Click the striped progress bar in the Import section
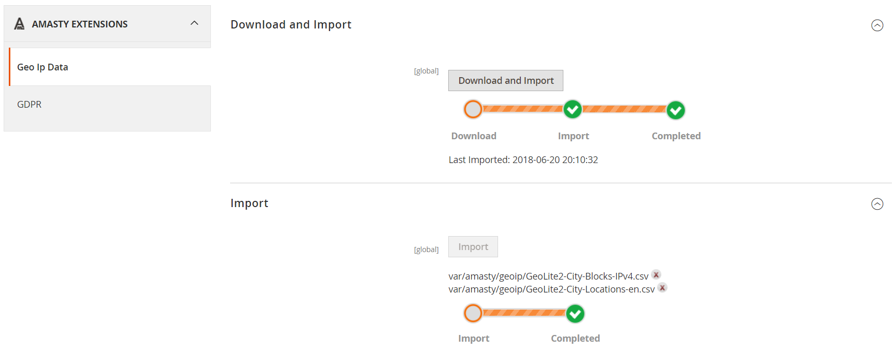This screenshot has height=351, width=894. (x=524, y=313)
